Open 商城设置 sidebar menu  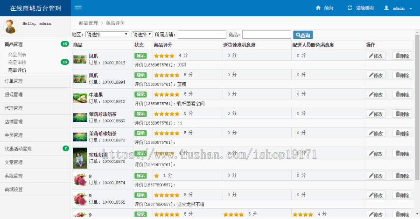(x=35, y=190)
